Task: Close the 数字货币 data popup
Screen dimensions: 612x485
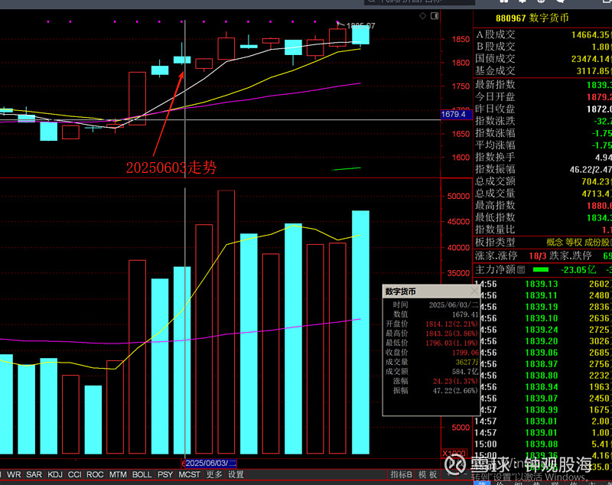Action: tap(474, 291)
